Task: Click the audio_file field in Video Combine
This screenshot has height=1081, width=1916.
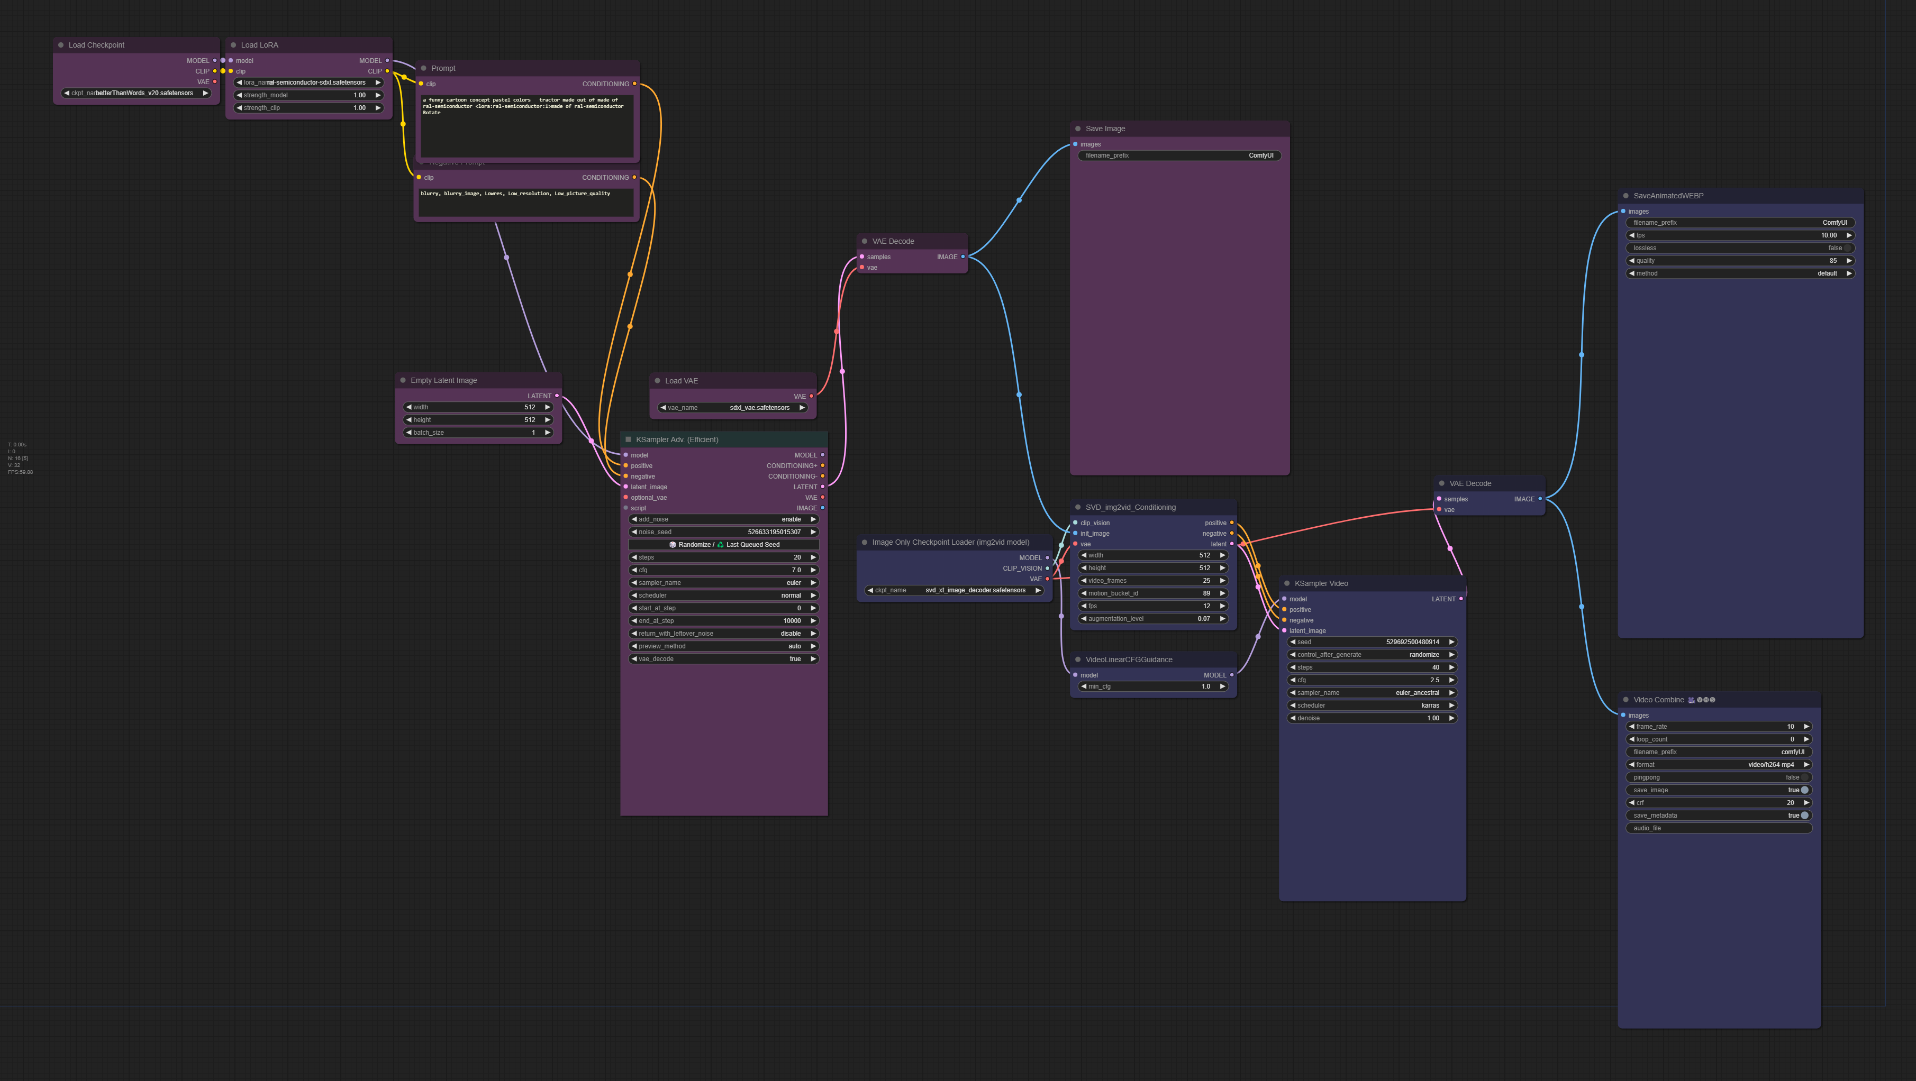Action: 1719,828
